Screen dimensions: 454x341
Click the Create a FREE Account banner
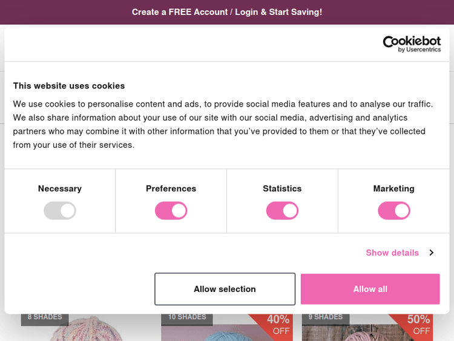coord(227,12)
